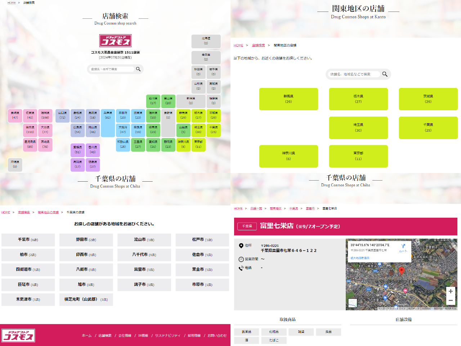Select 大阪府 (47) tile on Japan map
The height and width of the screenshot is (346, 461).
coord(123,130)
